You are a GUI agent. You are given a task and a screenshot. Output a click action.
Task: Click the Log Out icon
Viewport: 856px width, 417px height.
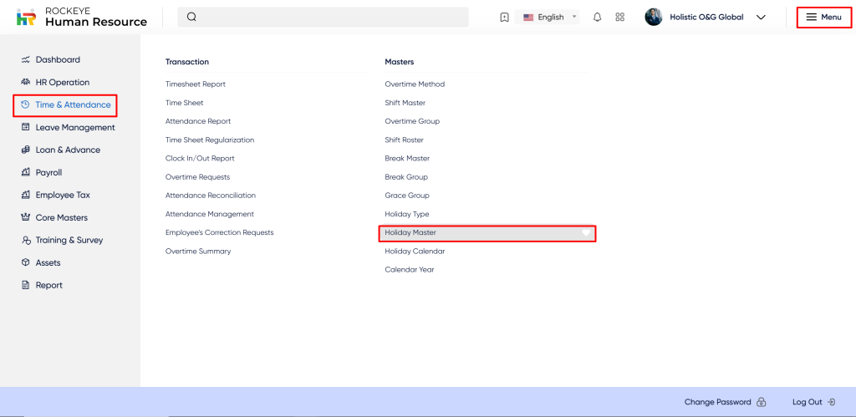(x=830, y=402)
